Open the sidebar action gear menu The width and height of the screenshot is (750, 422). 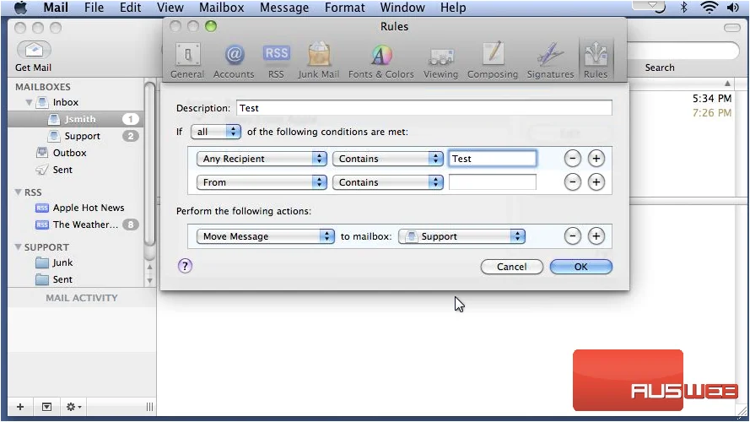pyautogui.click(x=73, y=407)
